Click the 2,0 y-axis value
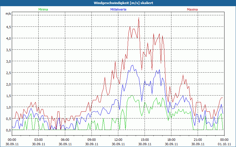The image size is (236, 147). point(9,84)
